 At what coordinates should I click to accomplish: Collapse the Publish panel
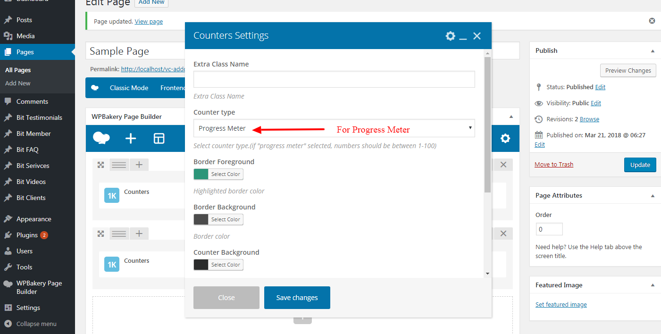pos(653,51)
